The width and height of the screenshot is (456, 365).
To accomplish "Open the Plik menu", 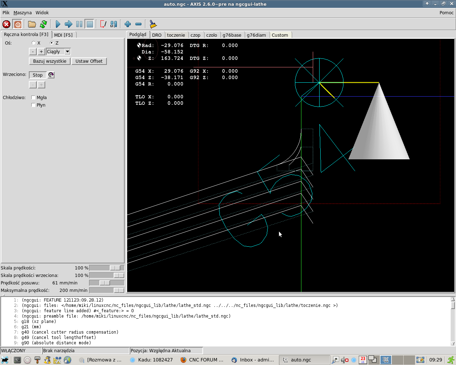I will [6, 12].
